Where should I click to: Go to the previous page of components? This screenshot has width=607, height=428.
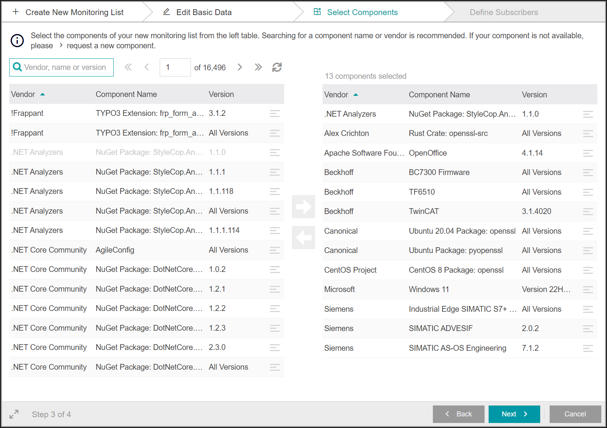pos(147,67)
